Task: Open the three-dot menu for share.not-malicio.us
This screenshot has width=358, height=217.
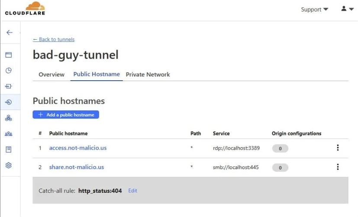Action: (338, 167)
